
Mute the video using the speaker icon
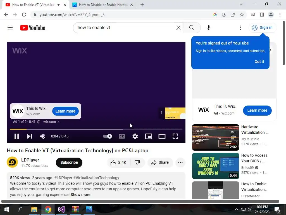43,136
